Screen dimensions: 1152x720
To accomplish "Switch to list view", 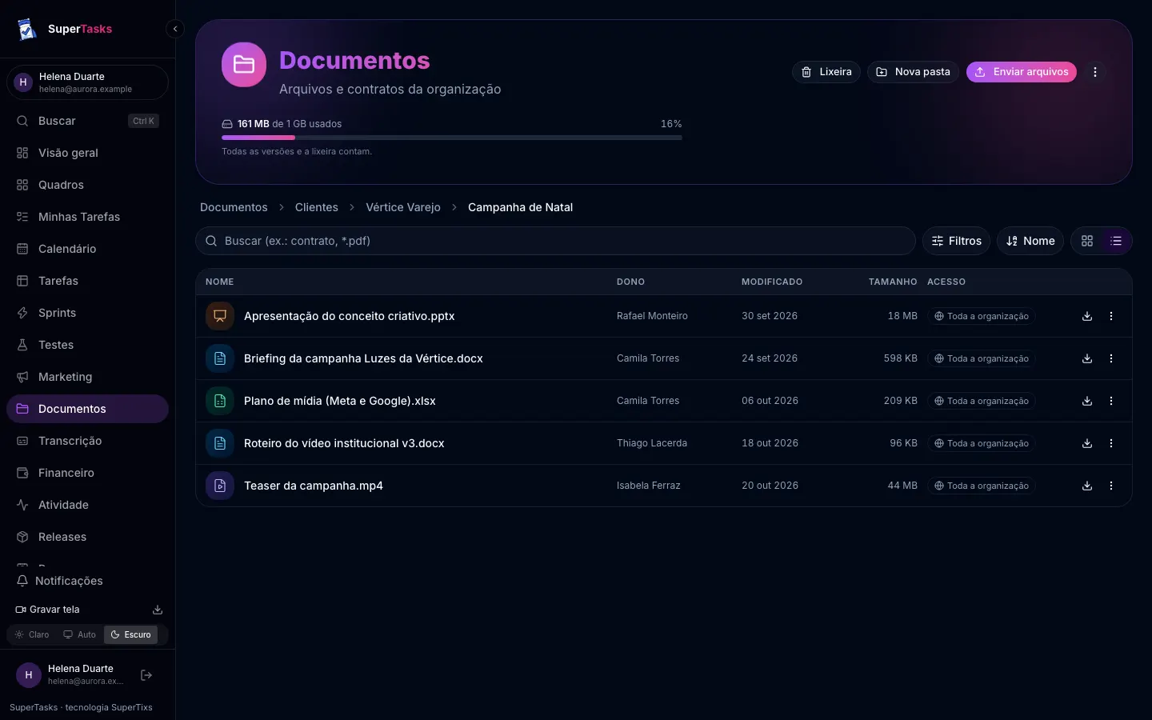I will pyautogui.click(x=1116, y=241).
